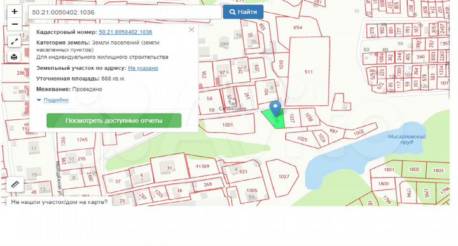Click the blue location marker pin

[x=275, y=109]
